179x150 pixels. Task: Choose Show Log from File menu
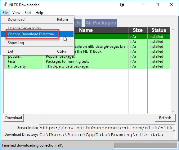click(37, 43)
